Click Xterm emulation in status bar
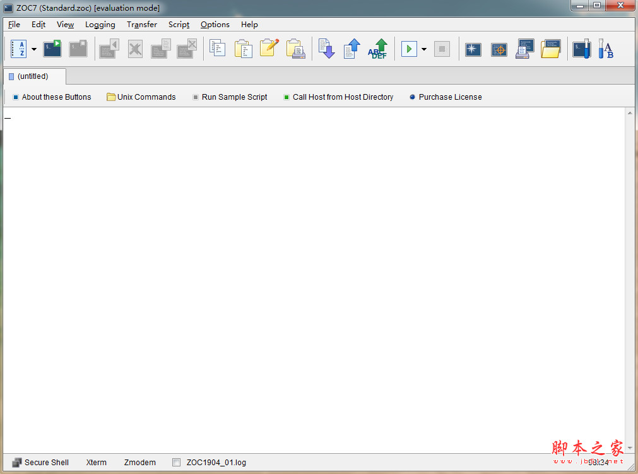This screenshot has width=638, height=474. pyautogui.click(x=97, y=462)
